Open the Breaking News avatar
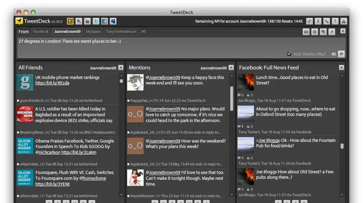The image size is (363, 203). tap(25, 114)
